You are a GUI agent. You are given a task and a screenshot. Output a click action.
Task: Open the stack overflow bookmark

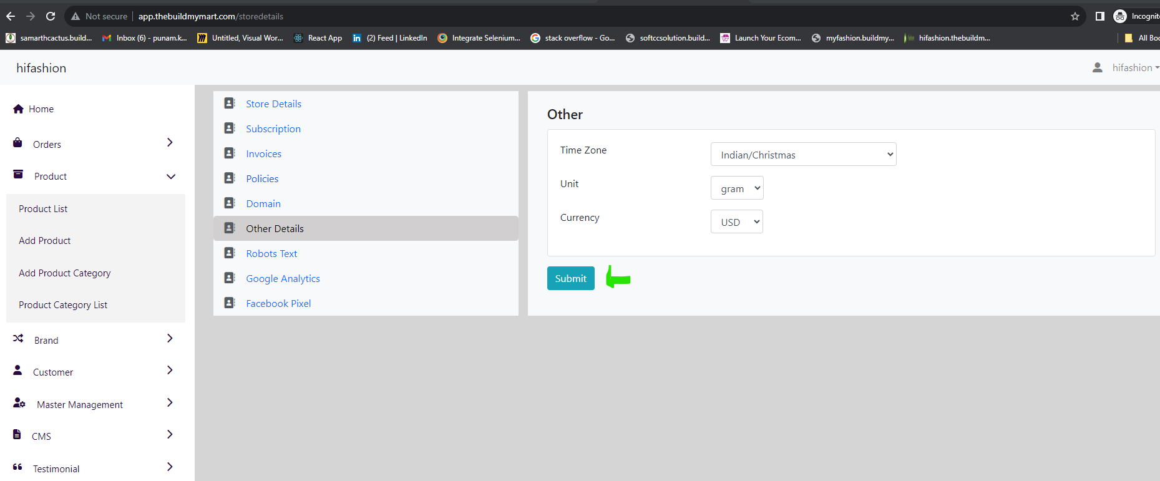coord(573,38)
